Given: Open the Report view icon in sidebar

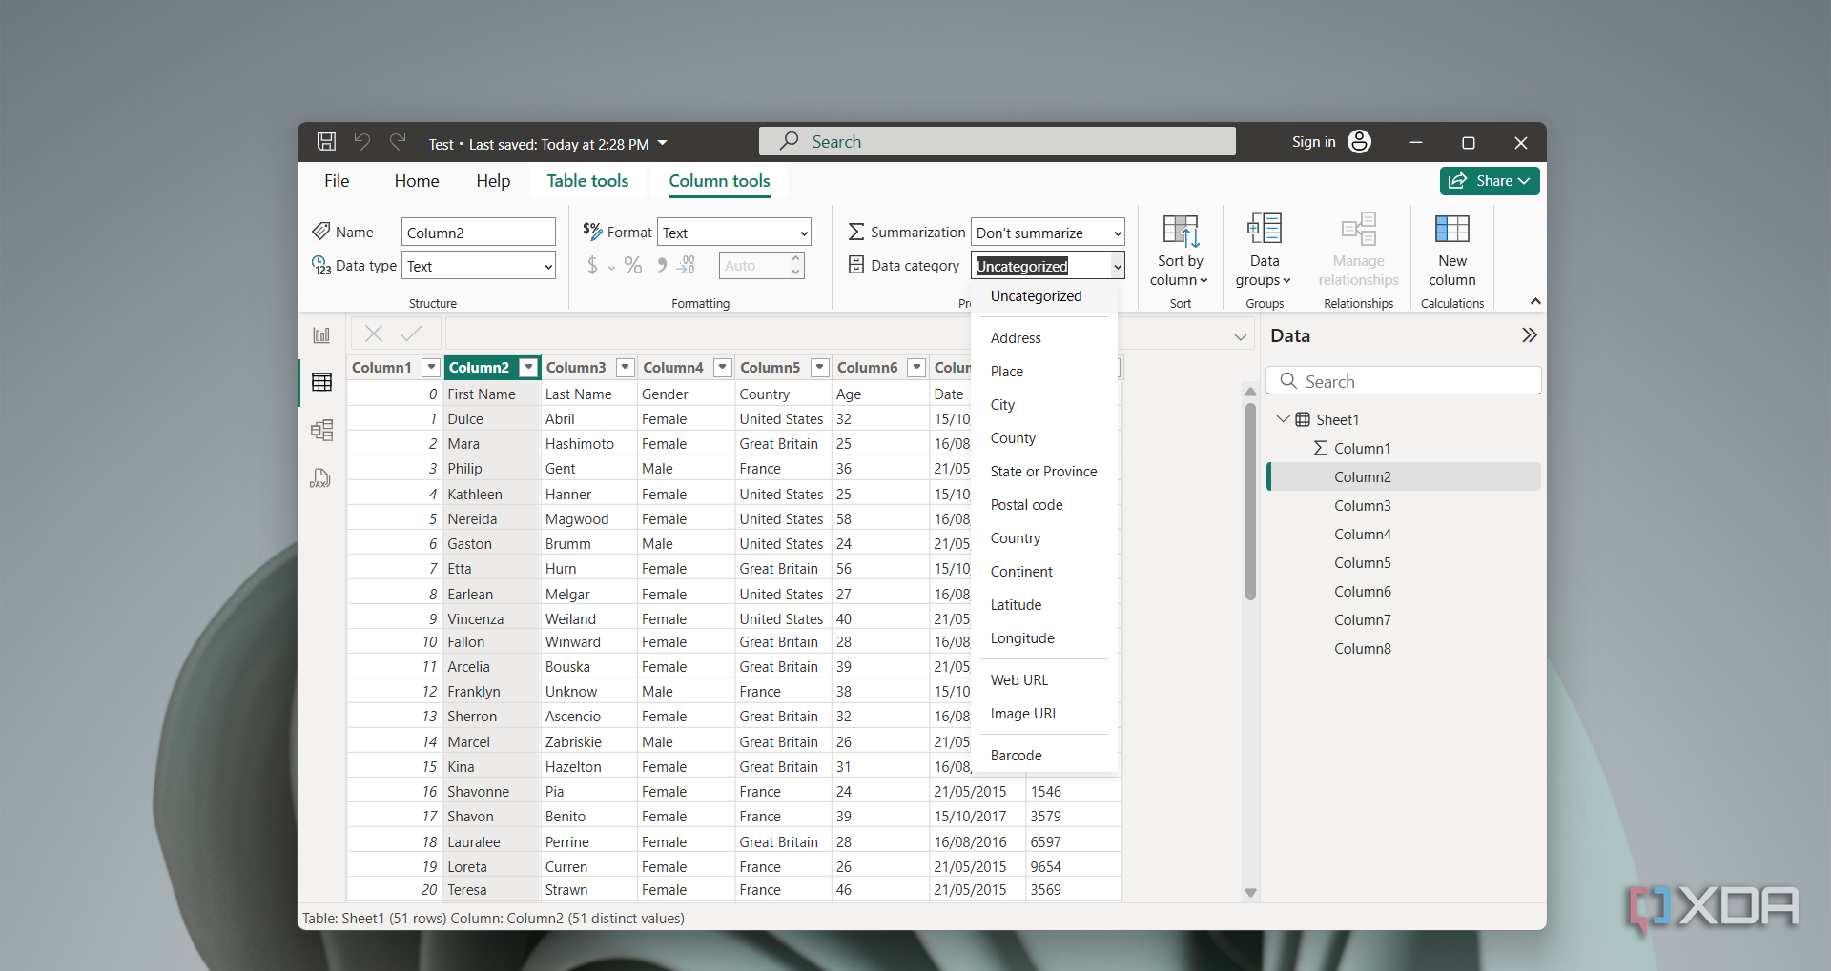Looking at the screenshot, I should (x=321, y=335).
